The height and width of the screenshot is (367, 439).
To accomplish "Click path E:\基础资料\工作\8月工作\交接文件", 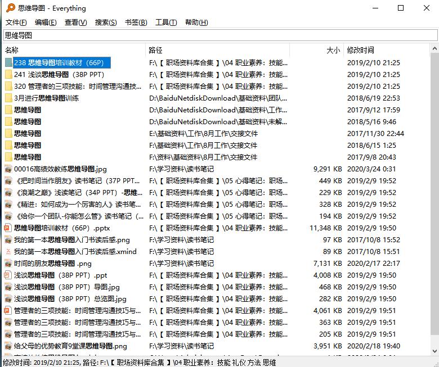I will click(203, 134).
